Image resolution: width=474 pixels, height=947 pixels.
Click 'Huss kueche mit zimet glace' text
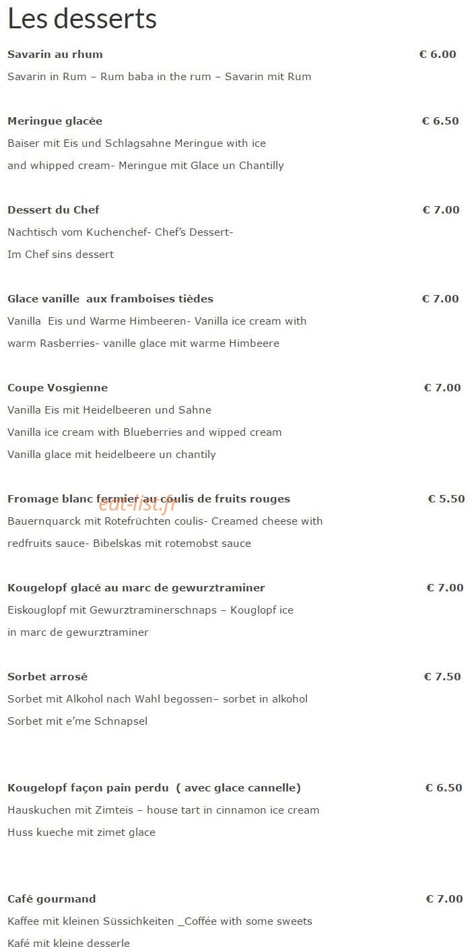coord(81,832)
